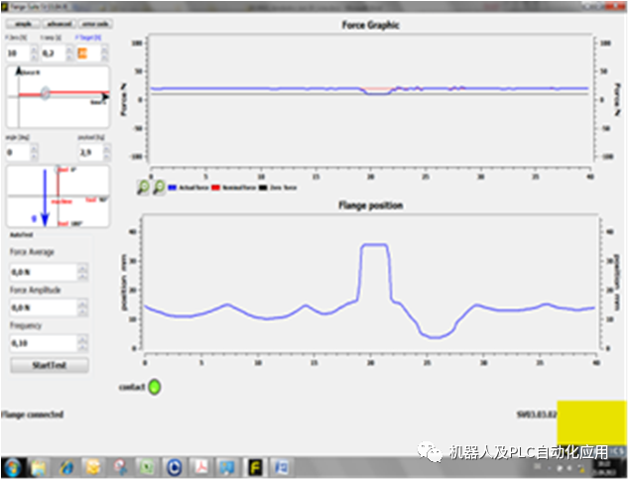Open the Adobe Reader taskbar icon

(x=200, y=467)
